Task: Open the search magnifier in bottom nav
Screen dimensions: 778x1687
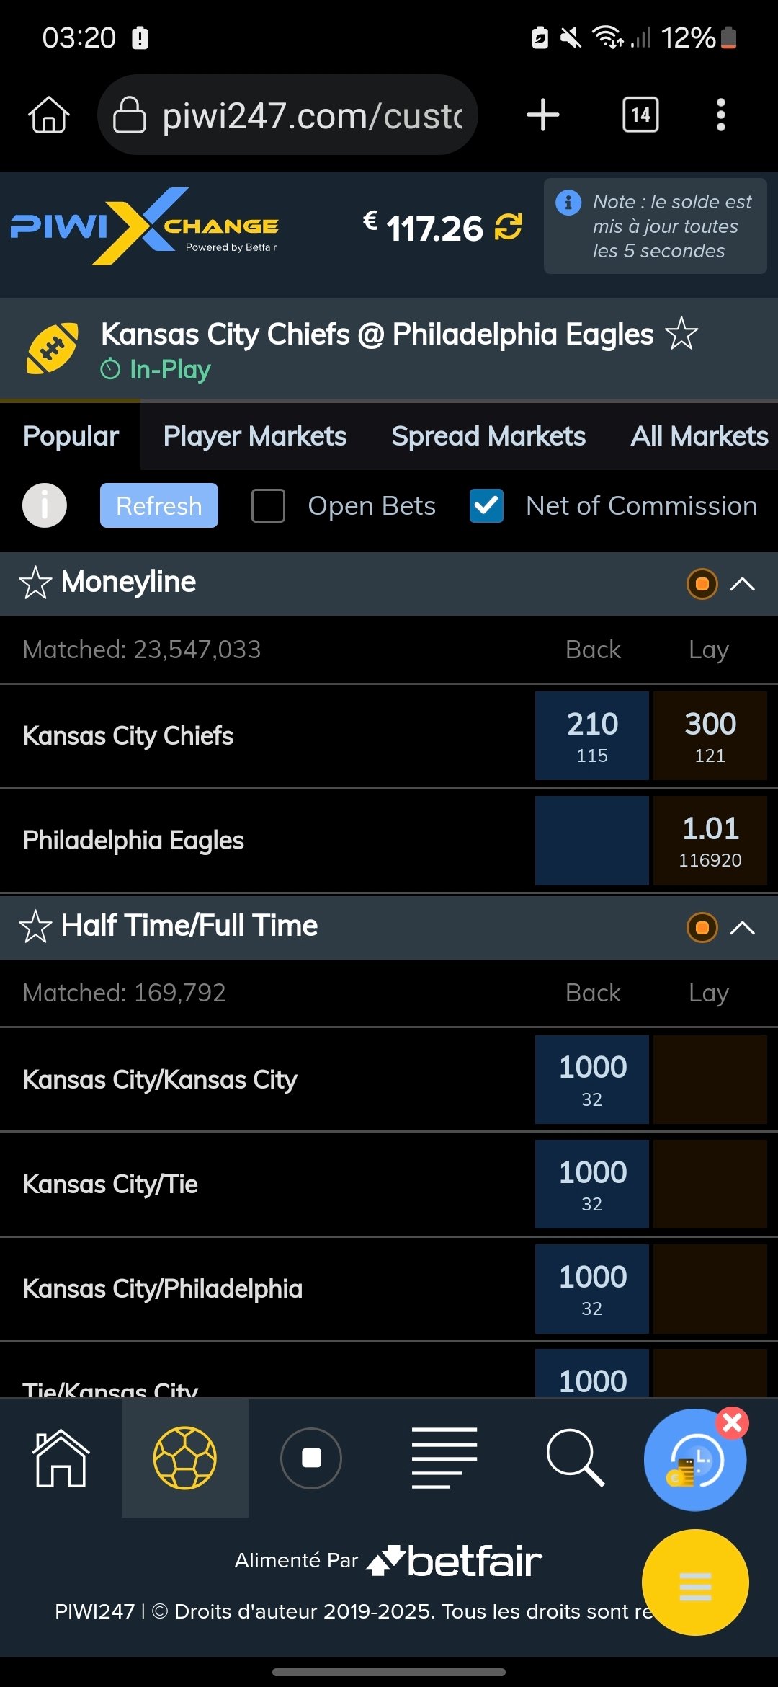Action: (574, 1458)
